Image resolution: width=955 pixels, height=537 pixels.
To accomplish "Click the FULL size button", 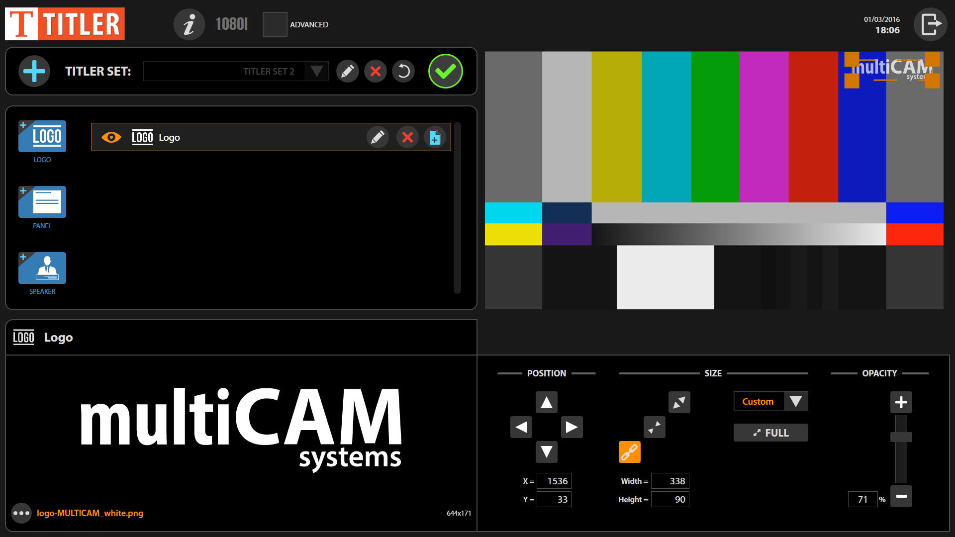I will tap(770, 433).
